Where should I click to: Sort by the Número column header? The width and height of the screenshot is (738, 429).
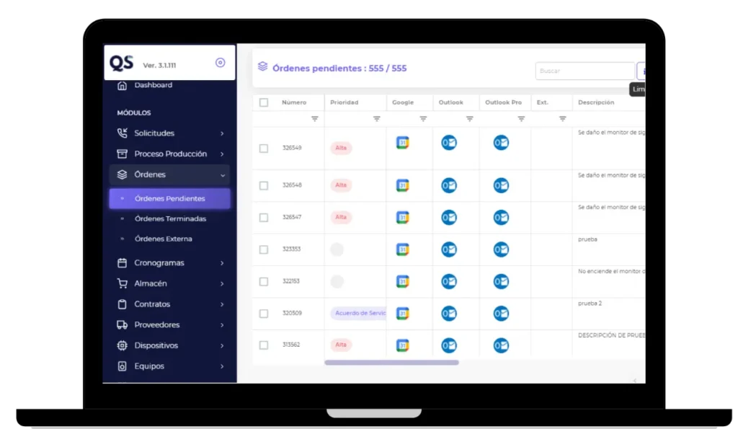coord(294,102)
